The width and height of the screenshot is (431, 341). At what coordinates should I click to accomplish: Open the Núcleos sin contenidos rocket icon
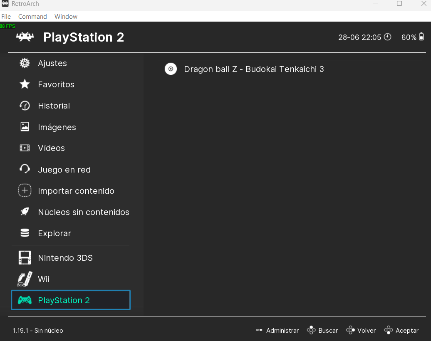coord(25,212)
